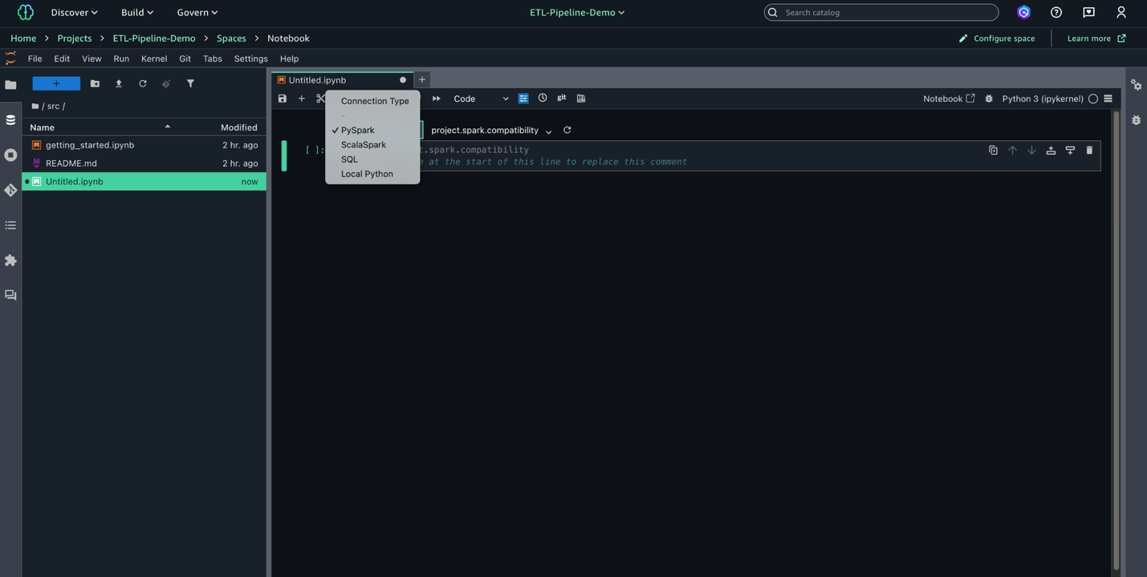Viewport: 1147px width, 577px height.
Task: Open the Learn more link
Action: click(x=1096, y=38)
